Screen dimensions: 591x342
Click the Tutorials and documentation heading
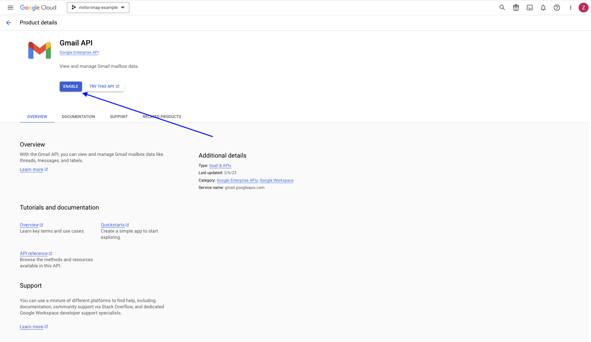coord(59,207)
